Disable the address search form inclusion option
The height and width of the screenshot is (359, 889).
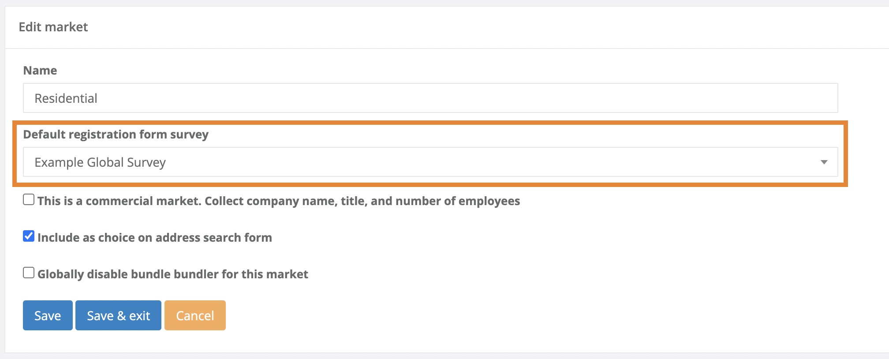(x=28, y=236)
